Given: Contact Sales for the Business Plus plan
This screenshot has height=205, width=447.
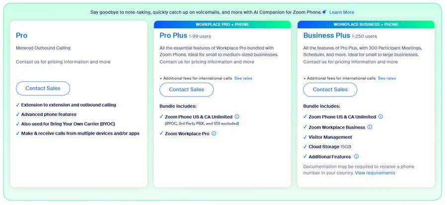Looking at the screenshot, I should (x=330, y=89).
